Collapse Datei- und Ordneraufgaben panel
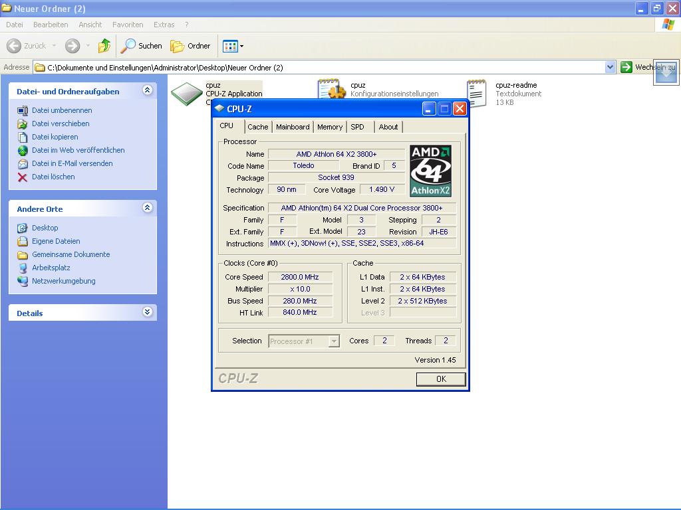 (x=147, y=90)
